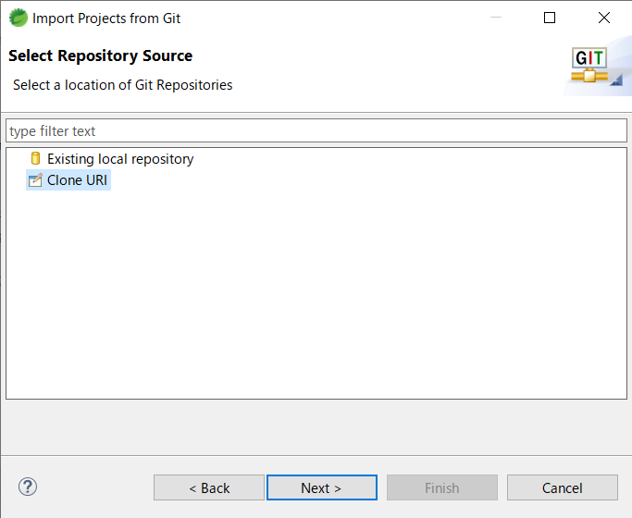Close the Import Projects from Git dialog
Viewport: 632px width, 518px height.
click(x=604, y=18)
